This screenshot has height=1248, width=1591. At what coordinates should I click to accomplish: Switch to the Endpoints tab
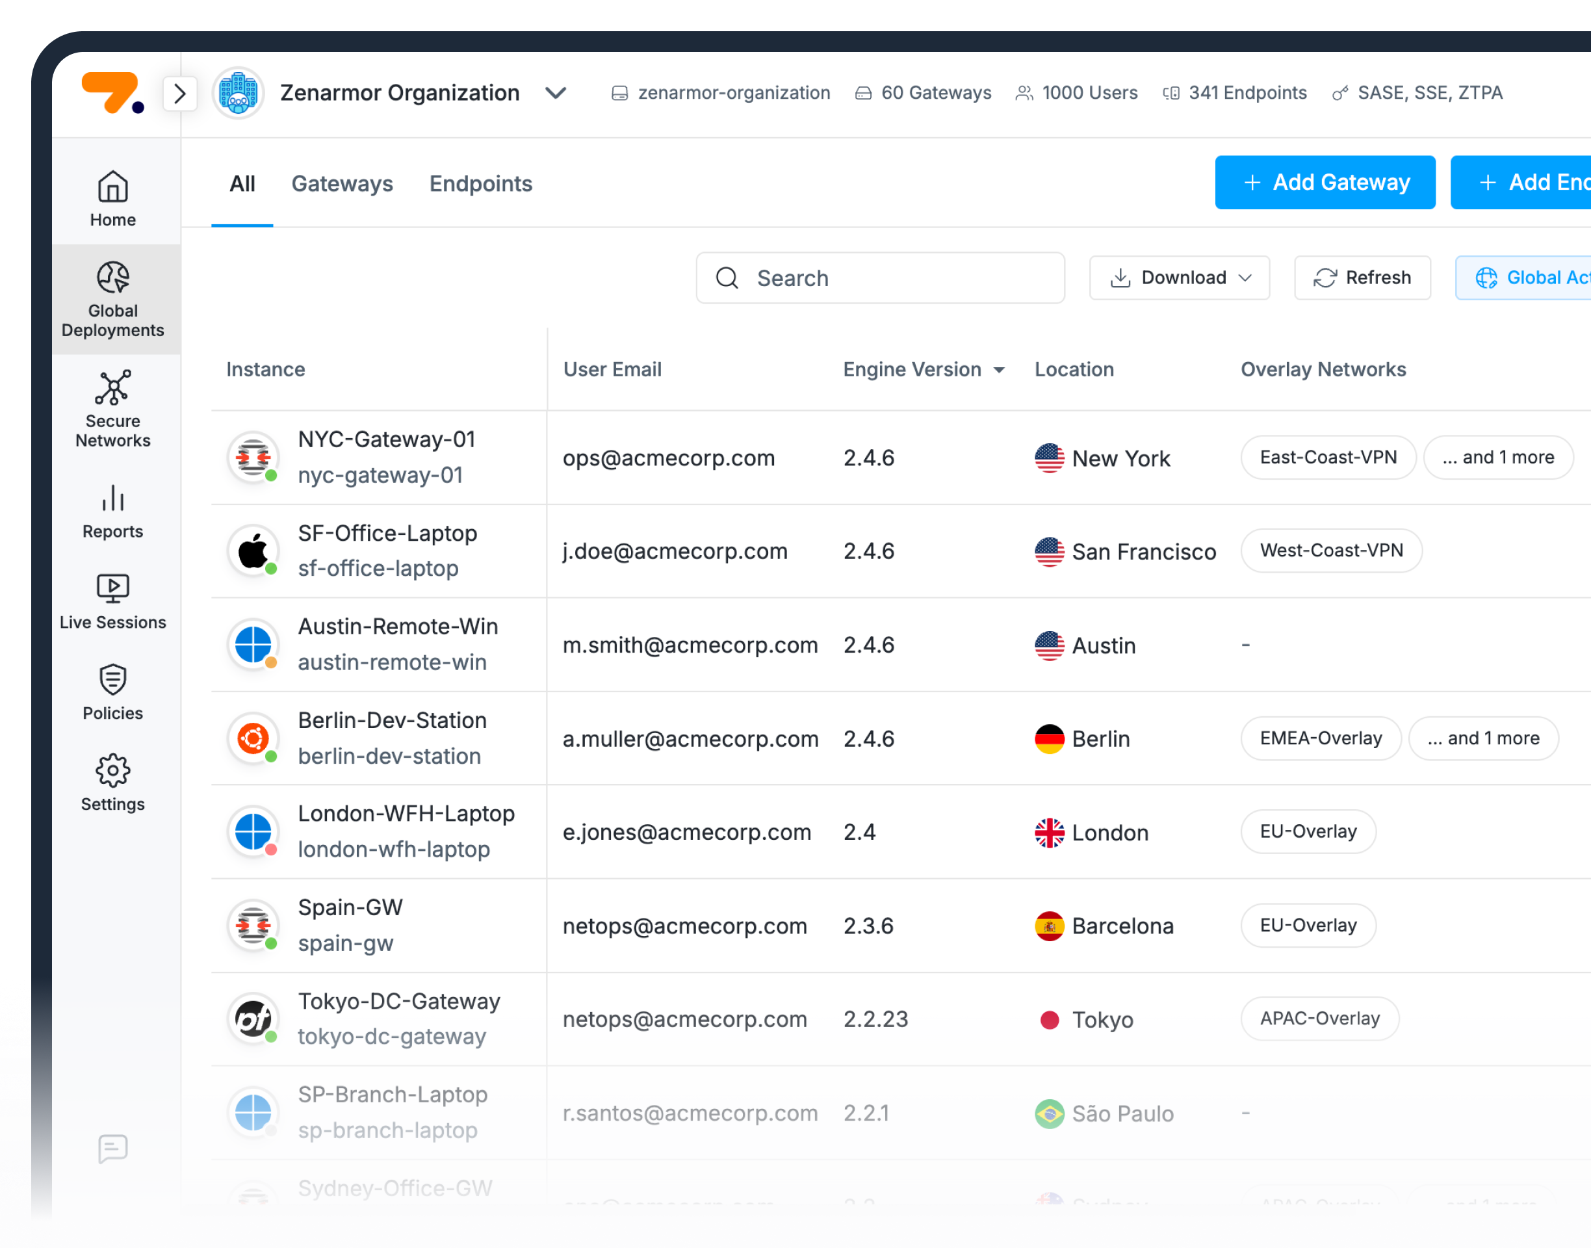(480, 184)
